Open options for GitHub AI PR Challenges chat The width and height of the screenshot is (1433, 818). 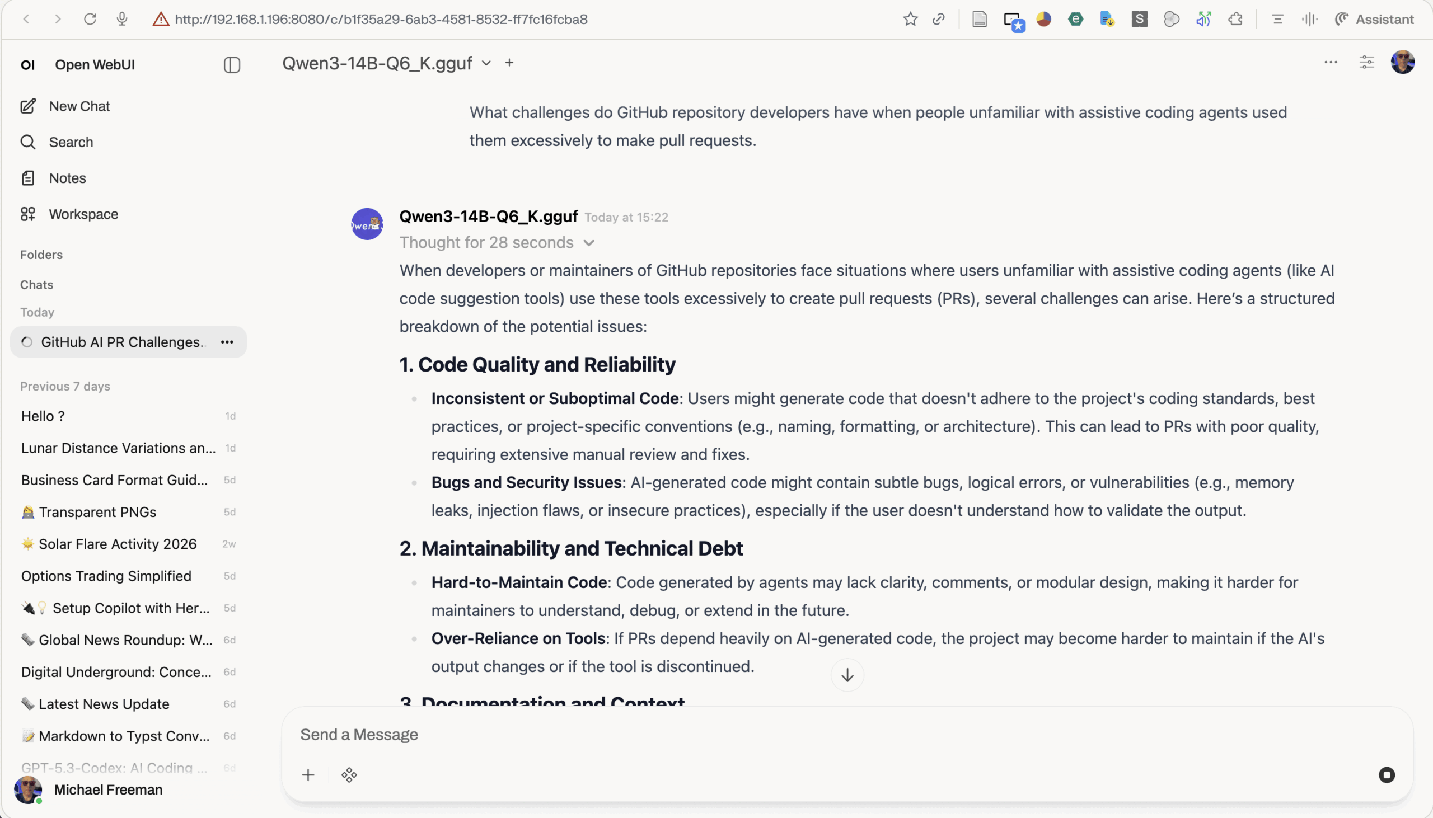(227, 342)
